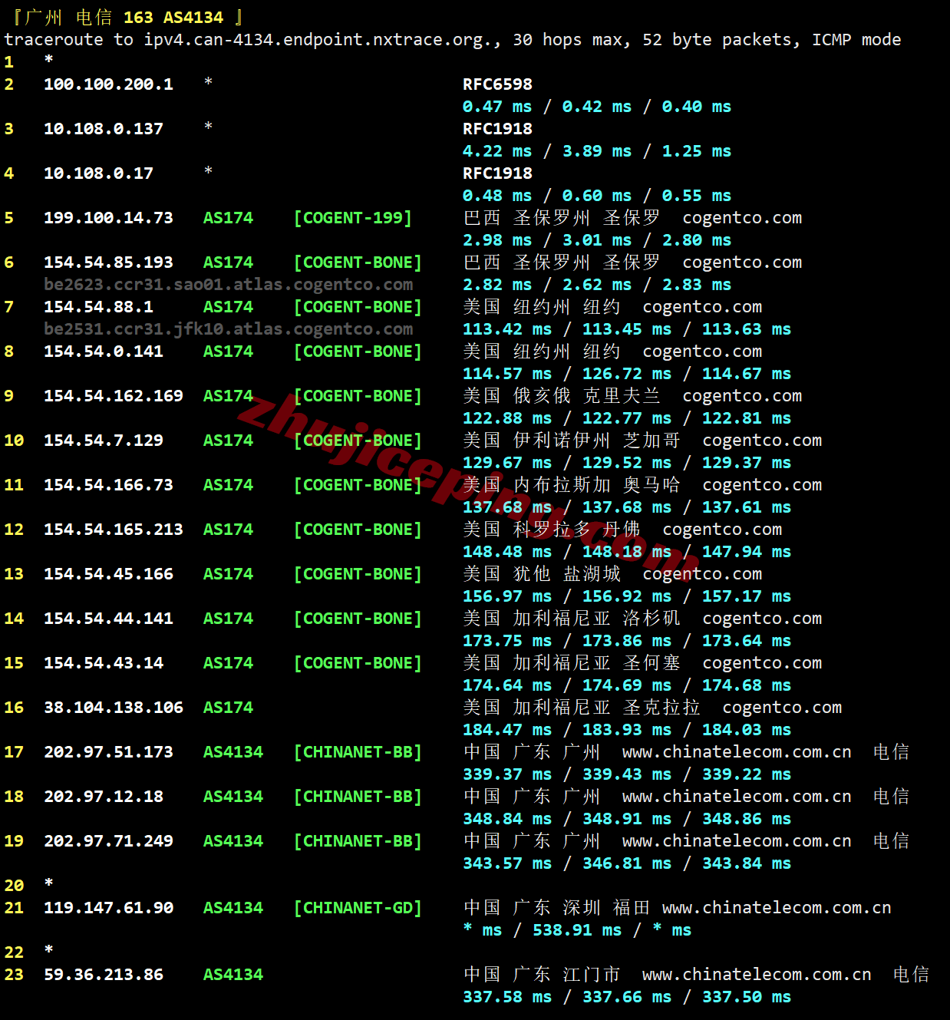Select IP address 154.54.0.141 at hop 8

(x=104, y=352)
